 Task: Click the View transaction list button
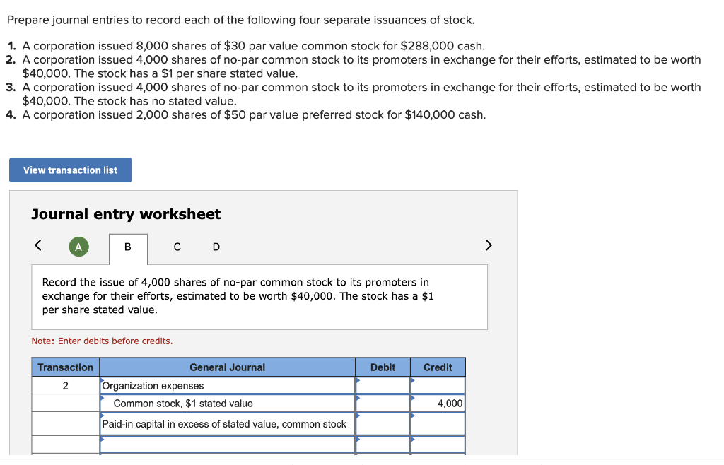(x=70, y=170)
